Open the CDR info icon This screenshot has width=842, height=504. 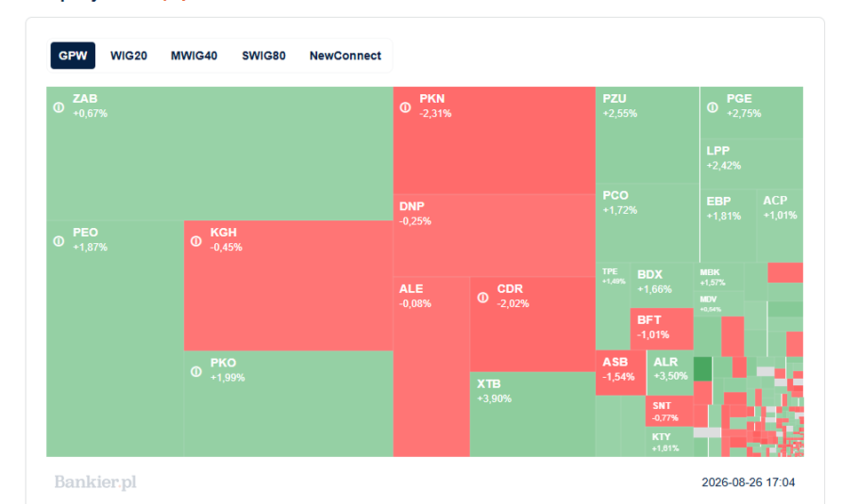483,297
